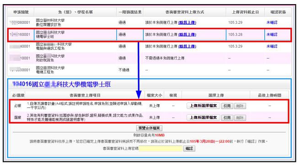Screen dimensions: 300x166
Task: Click 引用 button for 自傳及讀書計畫 item
Action: tap(227, 106)
